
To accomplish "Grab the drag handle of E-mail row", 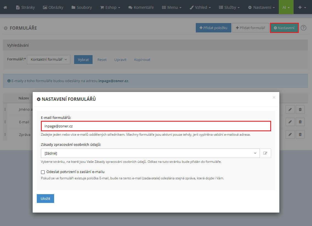I will point(5,122).
